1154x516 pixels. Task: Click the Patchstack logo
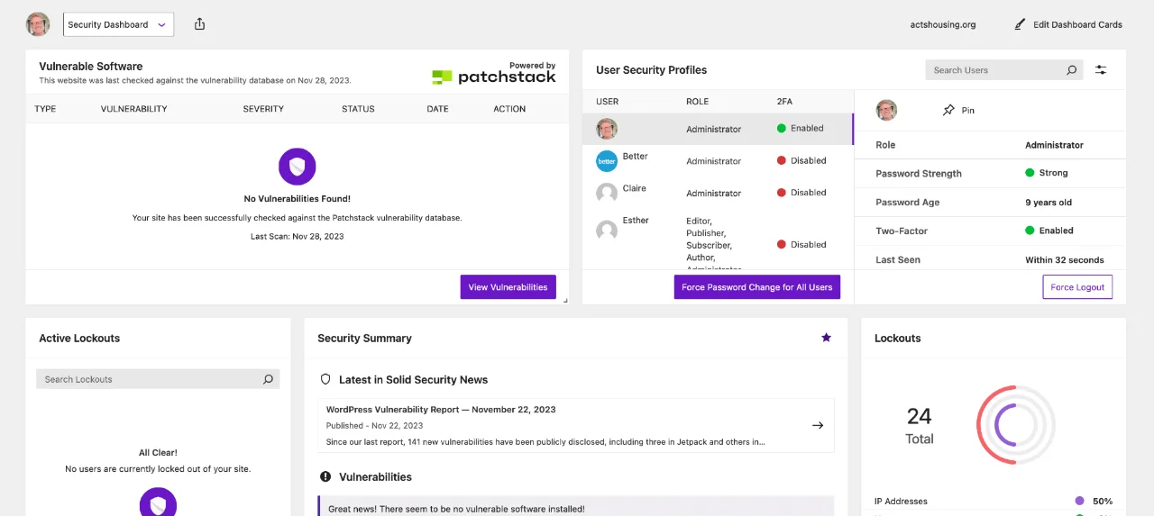tap(493, 77)
